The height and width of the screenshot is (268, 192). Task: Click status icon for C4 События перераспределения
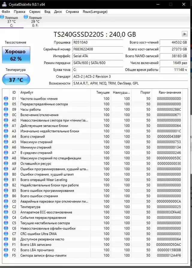(x=6, y=217)
